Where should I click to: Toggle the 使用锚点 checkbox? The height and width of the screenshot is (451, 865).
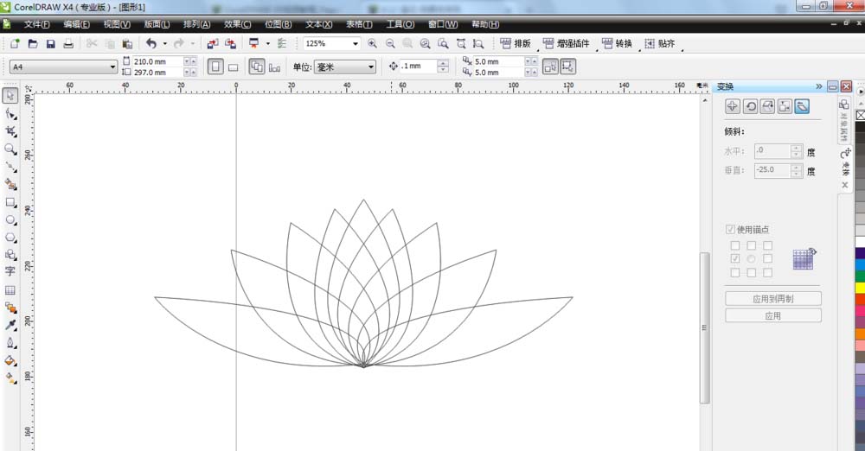tap(730, 229)
